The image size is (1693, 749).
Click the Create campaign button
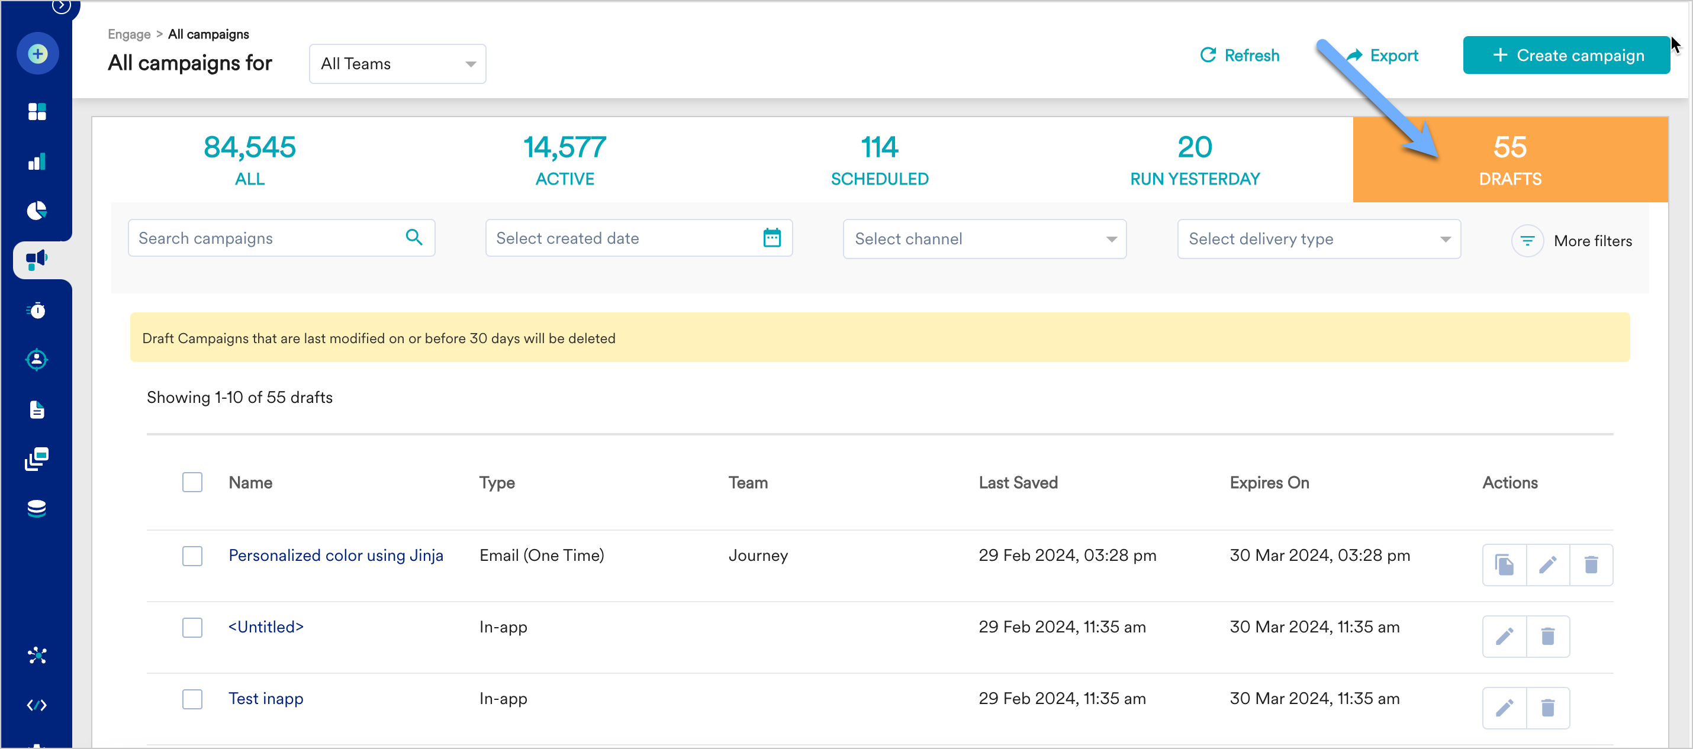point(1566,55)
